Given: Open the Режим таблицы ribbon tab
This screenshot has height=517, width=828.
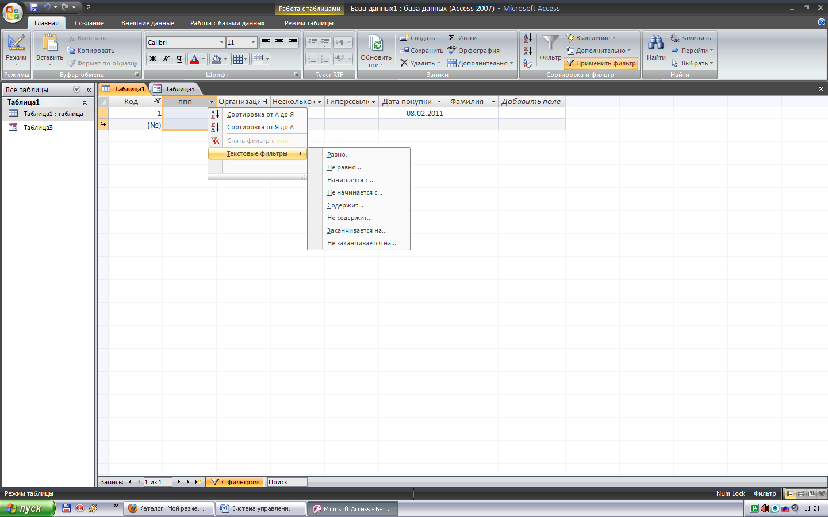Looking at the screenshot, I should click(309, 23).
